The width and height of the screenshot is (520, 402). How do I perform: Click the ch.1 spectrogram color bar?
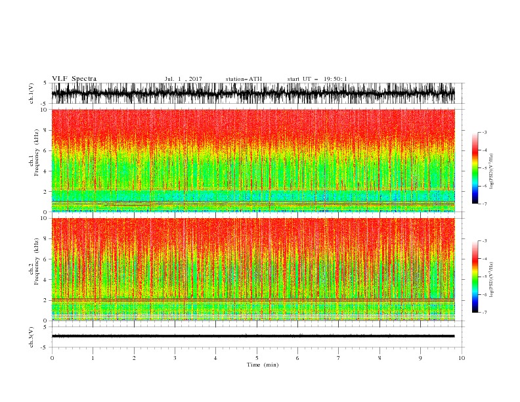[x=475, y=168]
